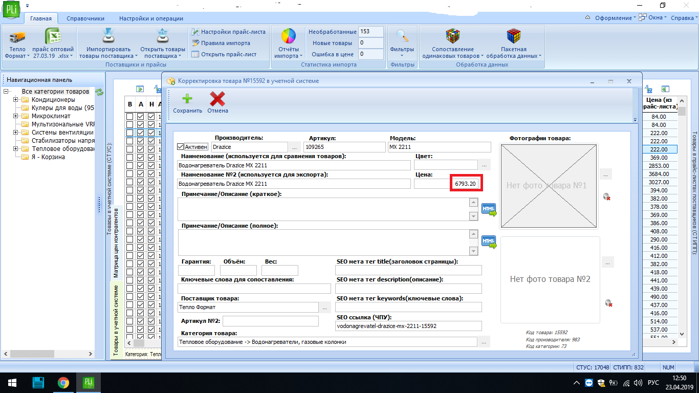Open the Окна menu
Screen dimensions: 699x393
click(x=654, y=18)
